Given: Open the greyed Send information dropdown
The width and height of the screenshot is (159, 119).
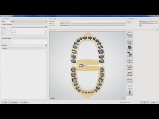Looking at the screenshot, I should [29, 35].
